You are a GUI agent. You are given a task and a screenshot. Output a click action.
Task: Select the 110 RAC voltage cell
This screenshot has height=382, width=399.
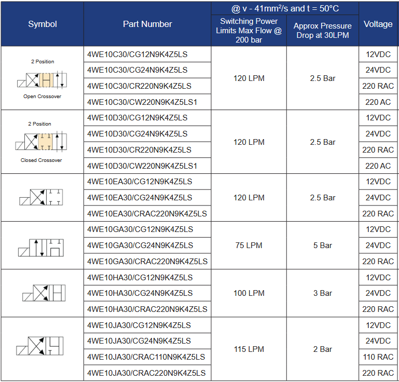coord(378,357)
